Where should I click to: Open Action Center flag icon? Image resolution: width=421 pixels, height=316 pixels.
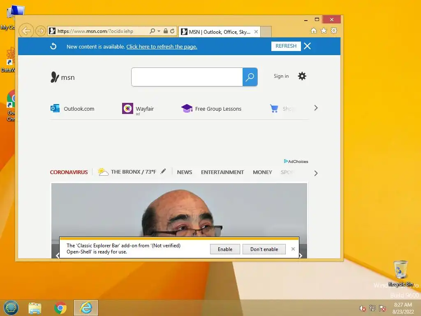click(382, 308)
